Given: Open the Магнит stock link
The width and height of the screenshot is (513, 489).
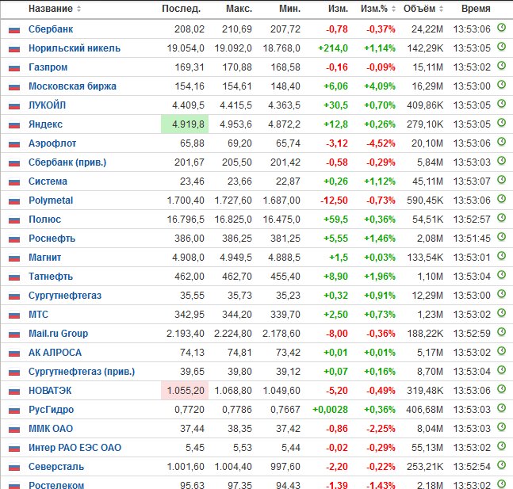Looking at the screenshot, I should pyautogui.click(x=45, y=258).
